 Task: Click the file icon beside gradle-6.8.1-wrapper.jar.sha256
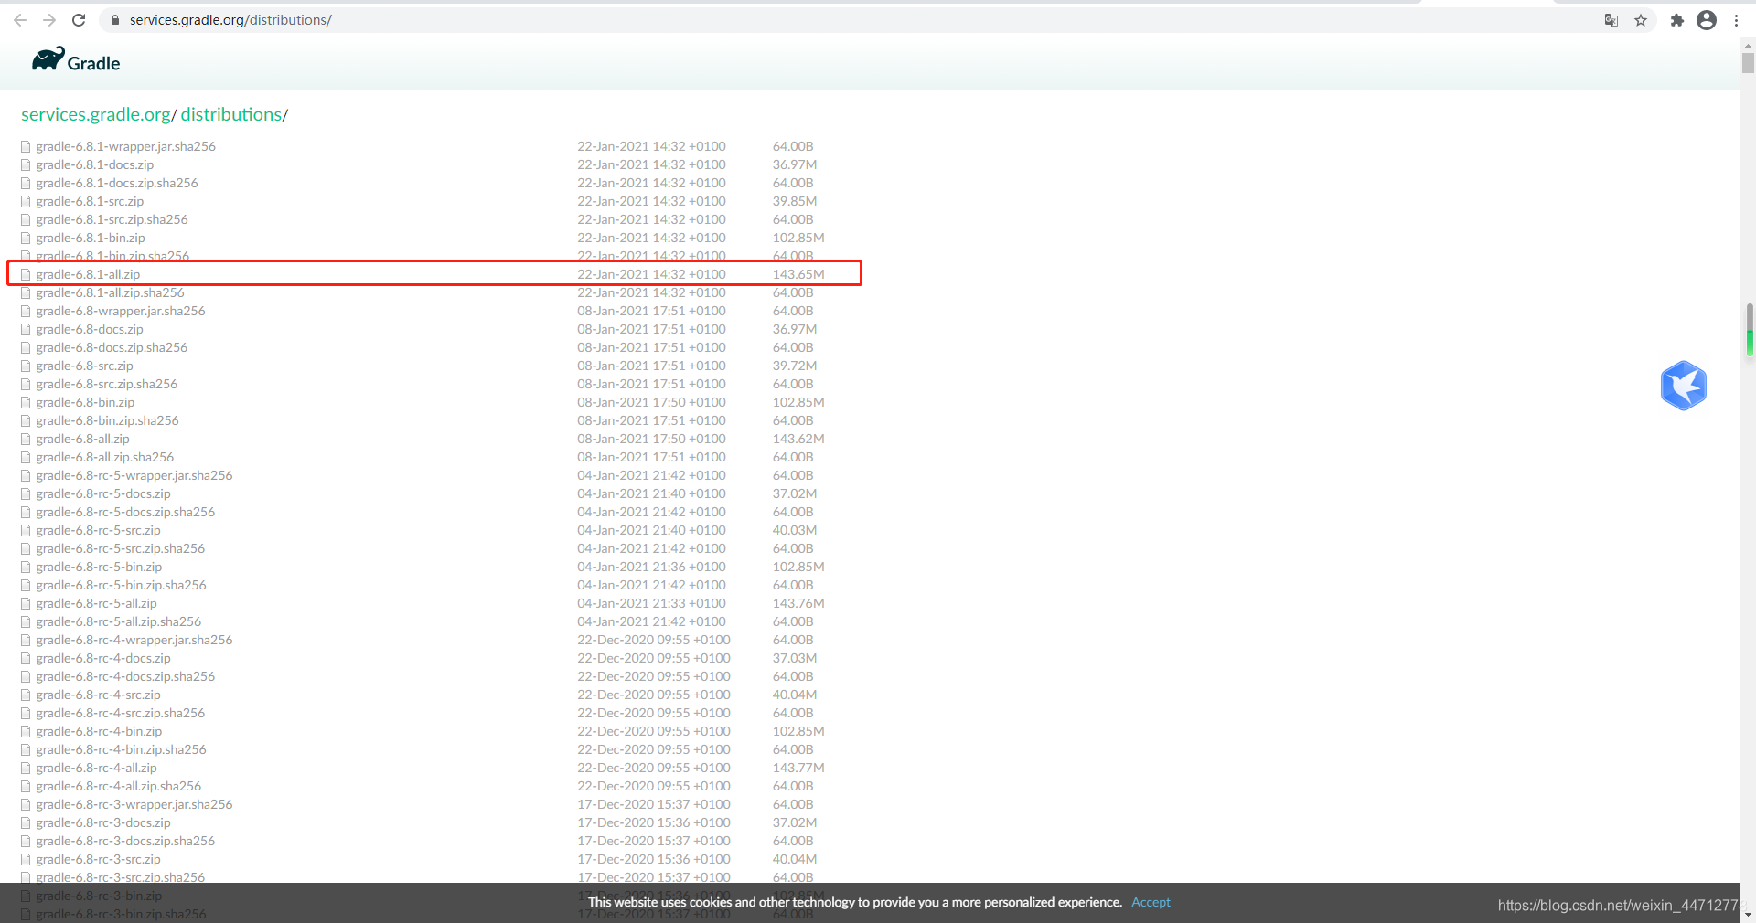(26, 146)
